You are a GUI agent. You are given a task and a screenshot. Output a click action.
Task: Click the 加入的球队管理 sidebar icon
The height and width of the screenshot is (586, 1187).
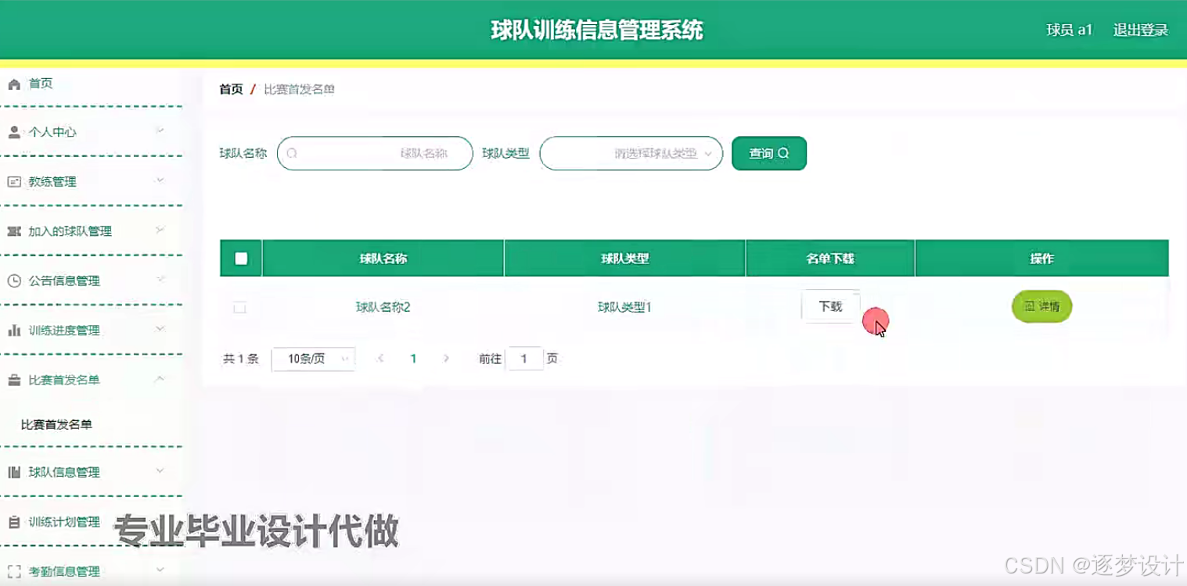pos(12,230)
